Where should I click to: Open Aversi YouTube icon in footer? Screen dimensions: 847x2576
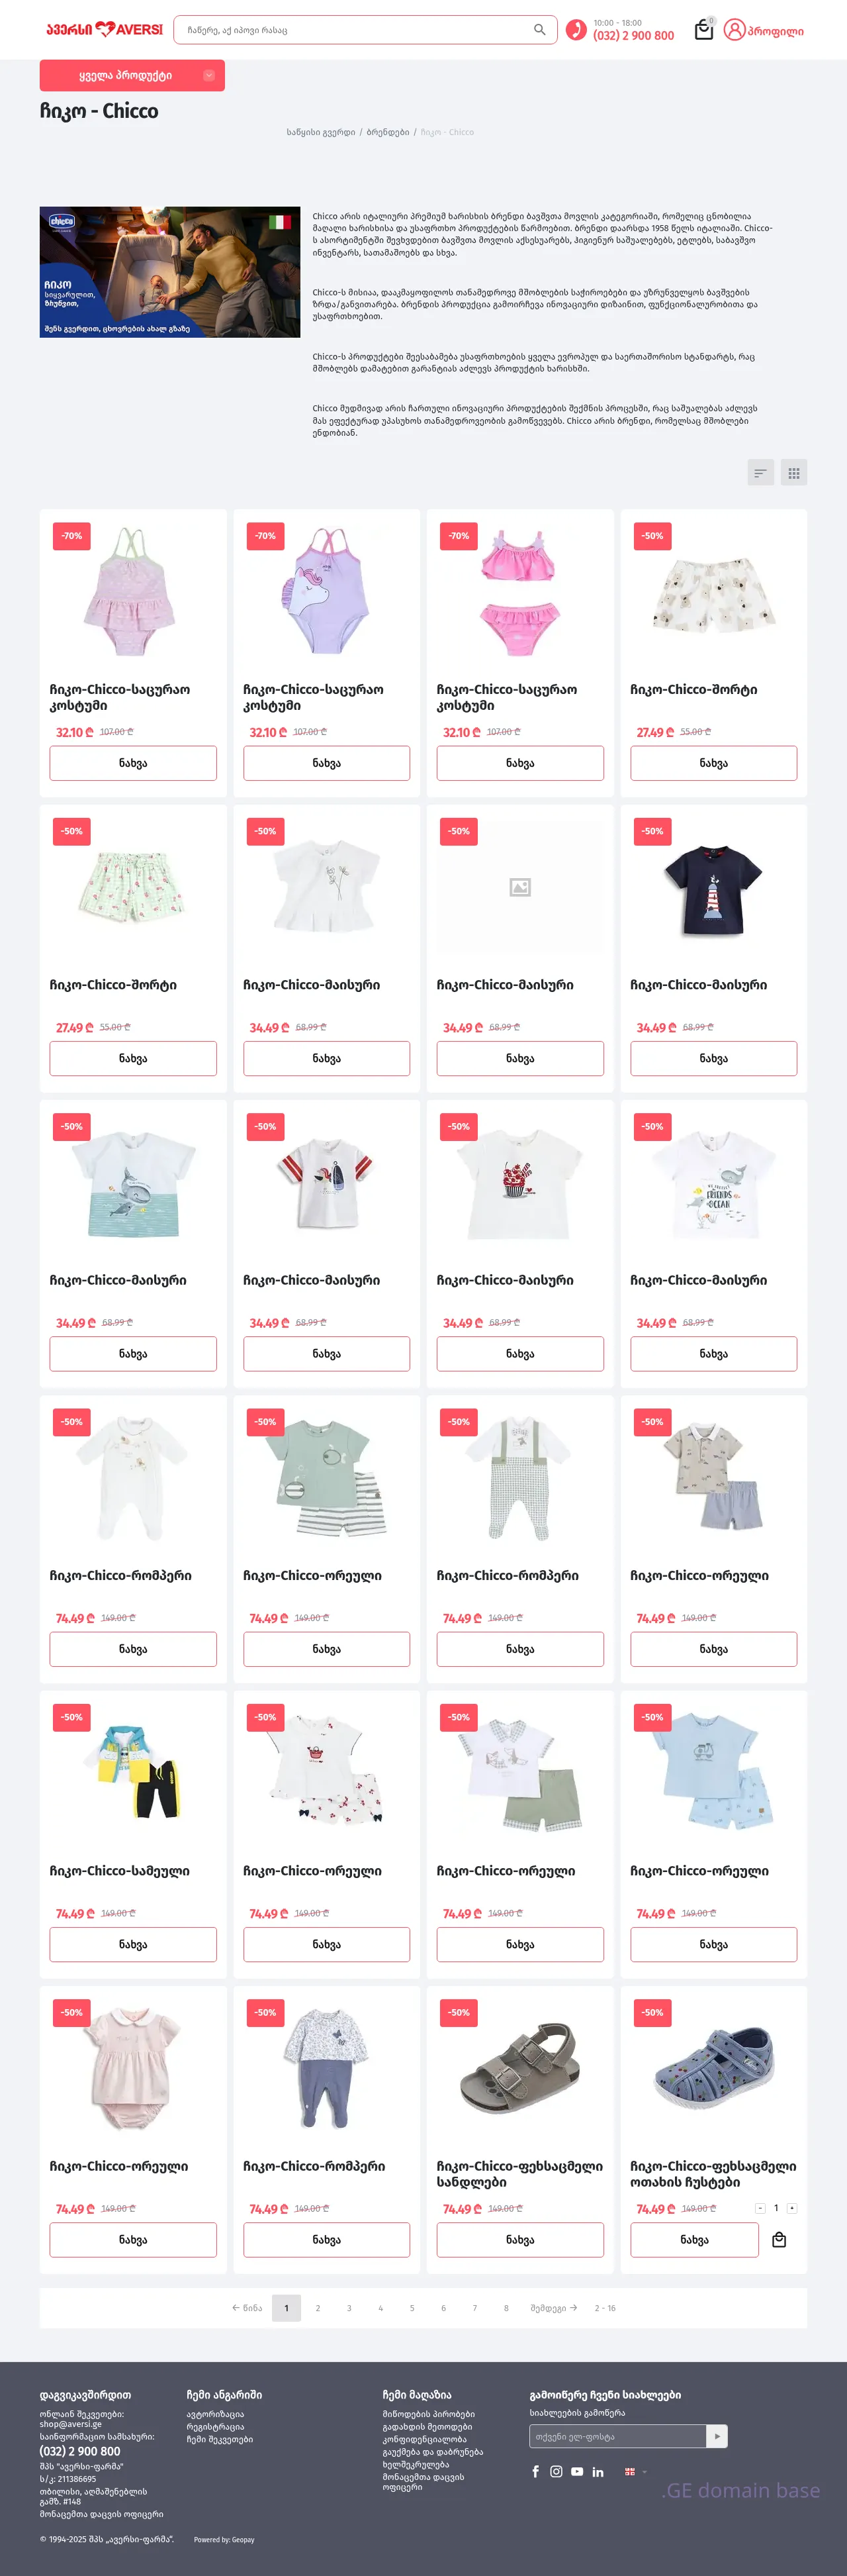point(577,2471)
